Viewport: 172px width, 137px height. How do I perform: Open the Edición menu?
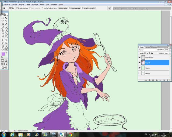coord(14,5)
